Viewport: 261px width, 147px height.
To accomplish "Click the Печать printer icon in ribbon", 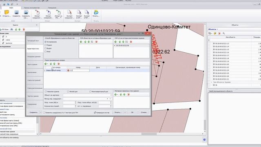I will click(x=96, y=12).
